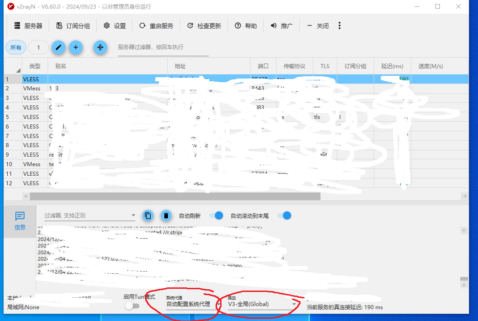Select the pencil edit server icon
The height and width of the screenshot is (321, 478).
click(58, 47)
